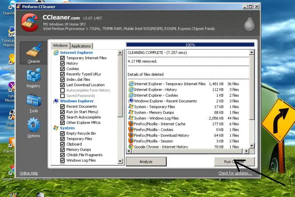Click Firefox icon beside Internet Cache result
The height and width of the screenshot is (197, 295).
tap(131, 124)
